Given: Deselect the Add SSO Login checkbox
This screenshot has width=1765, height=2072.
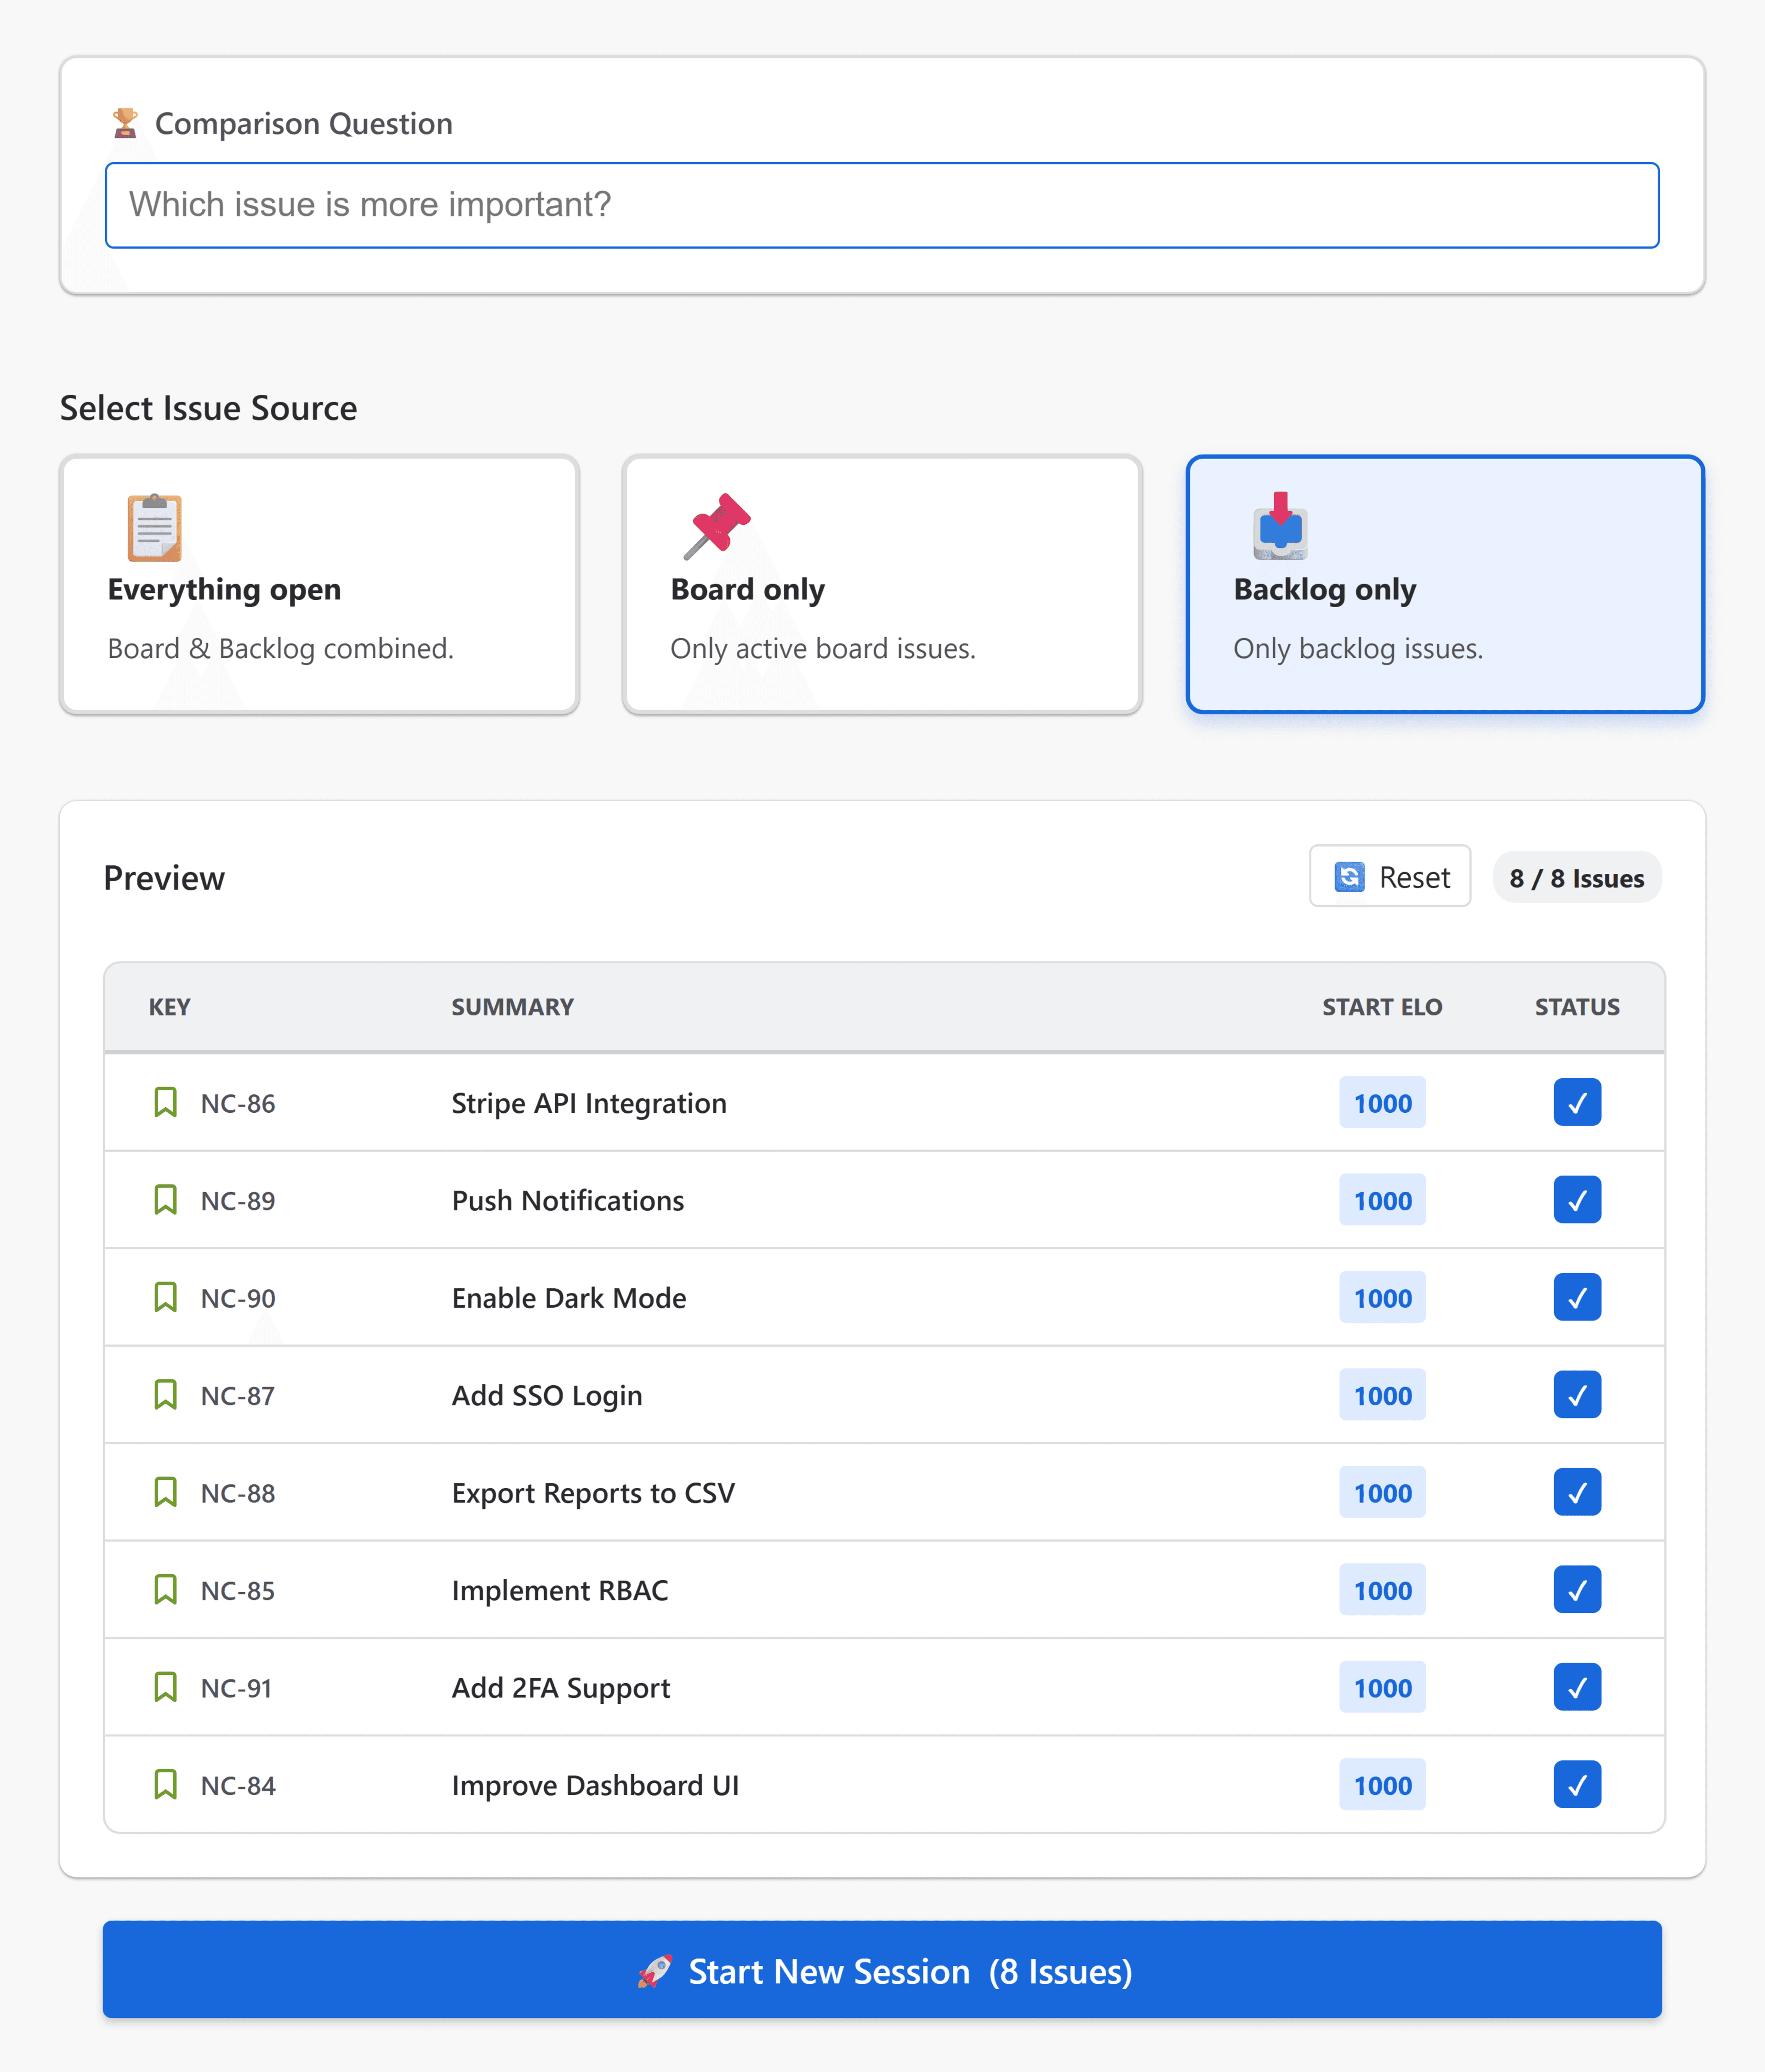Looking at the screenshot, I should [1577, 1395].
